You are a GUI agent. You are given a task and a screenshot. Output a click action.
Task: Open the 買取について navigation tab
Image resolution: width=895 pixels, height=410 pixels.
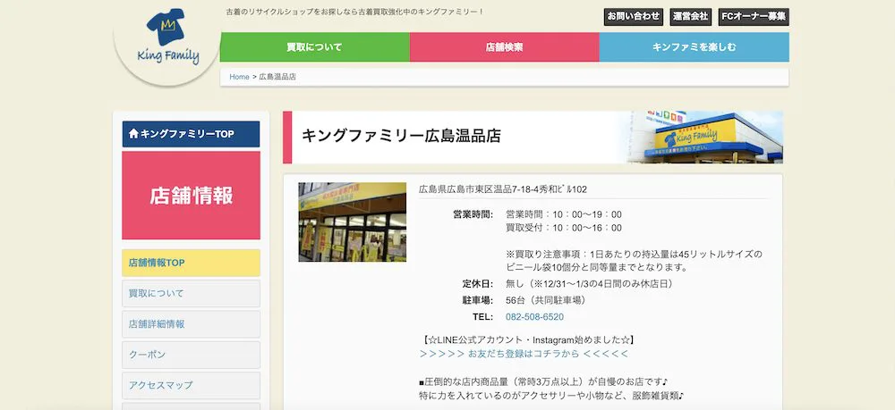point(314,47)
